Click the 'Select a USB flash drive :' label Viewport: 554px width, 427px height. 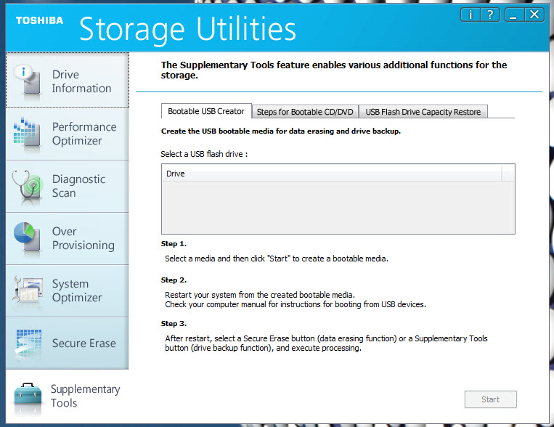tap(204, 154)
